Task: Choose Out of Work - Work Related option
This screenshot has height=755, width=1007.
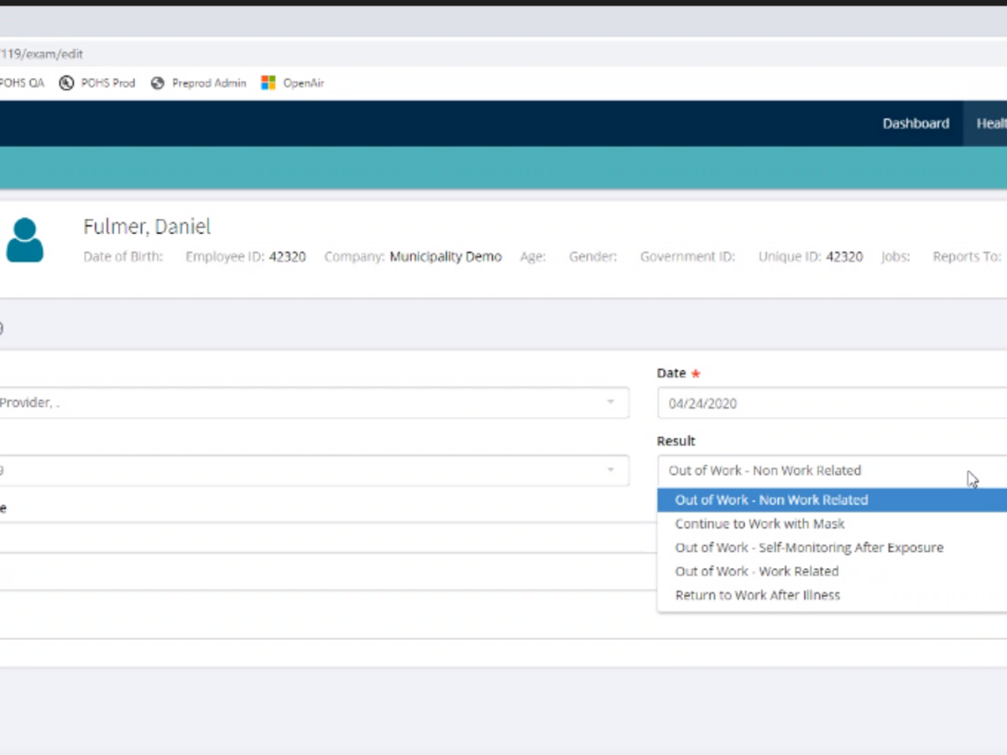Action: 832,571
